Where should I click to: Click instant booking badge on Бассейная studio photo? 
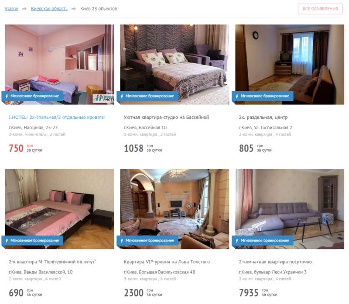(x=147, y=96)
